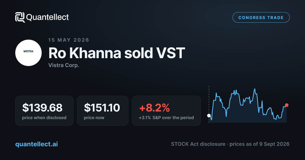This screenshot has width=305, height=160.
Task: Click the prices as of 9 Sept 2026 text
Action: click(260, 144)
